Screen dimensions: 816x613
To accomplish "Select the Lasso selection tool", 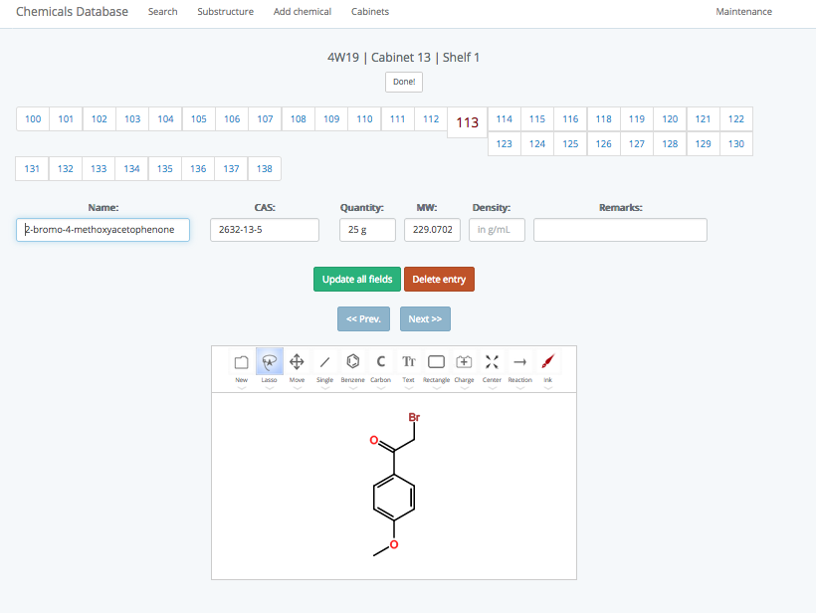I will click(x=269, y=362).
